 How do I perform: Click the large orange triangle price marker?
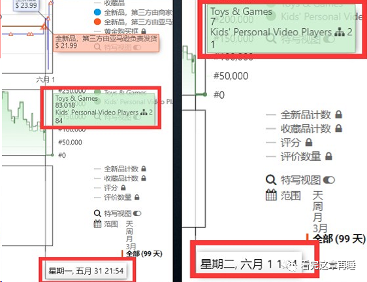(44, 26)
